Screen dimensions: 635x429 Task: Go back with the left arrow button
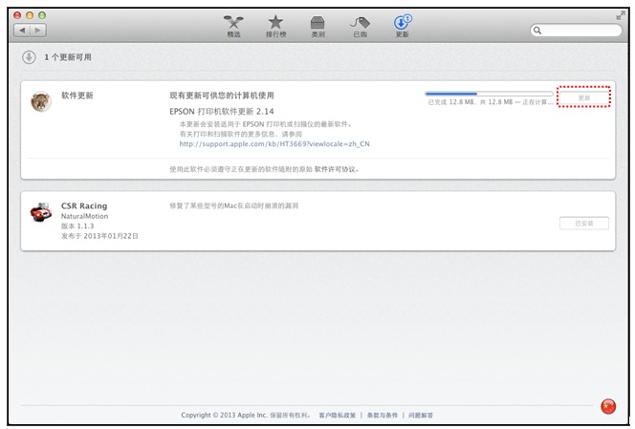tap(22, 30)
